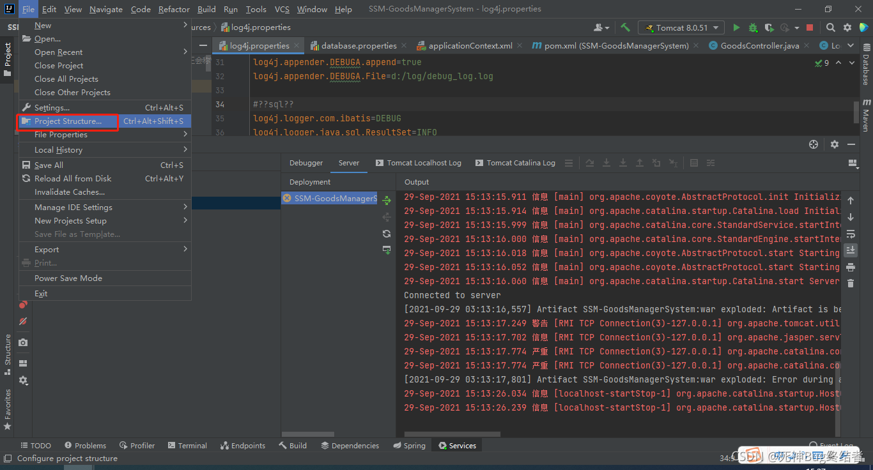Screen dimensions: 873x470
Task: Click the print console output icon
Action: [x=850, y=267]
